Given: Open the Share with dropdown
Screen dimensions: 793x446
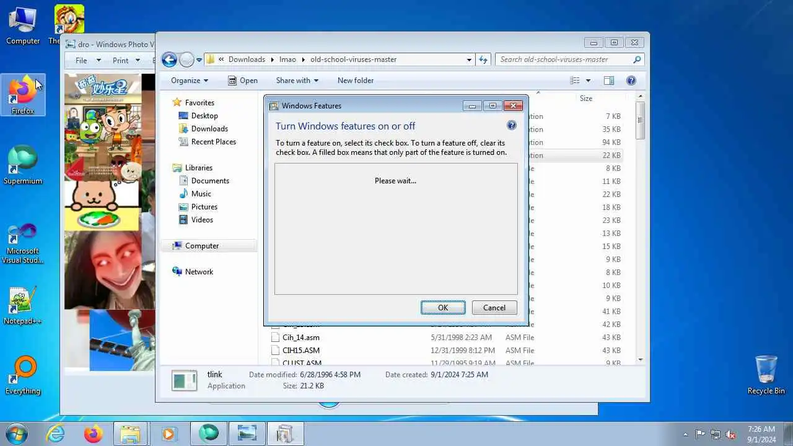Looking at the screenshot, I should click(297, 81).
